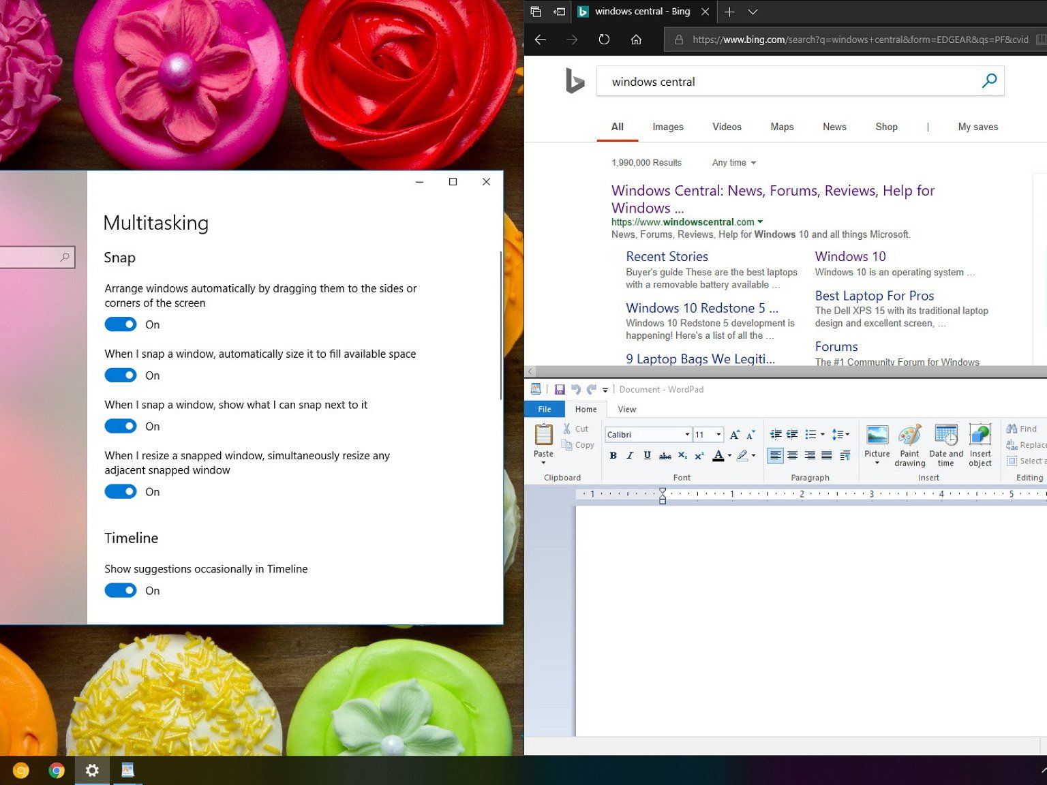Open the Calibri font family dropdown
Image resolution: width=1047 pixels, height=785 pixels.
click(x=687, y=435)
